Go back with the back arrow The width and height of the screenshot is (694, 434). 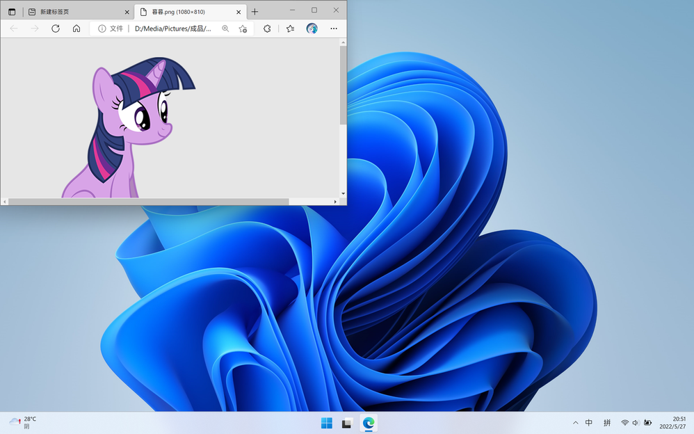tap(14, 29)
